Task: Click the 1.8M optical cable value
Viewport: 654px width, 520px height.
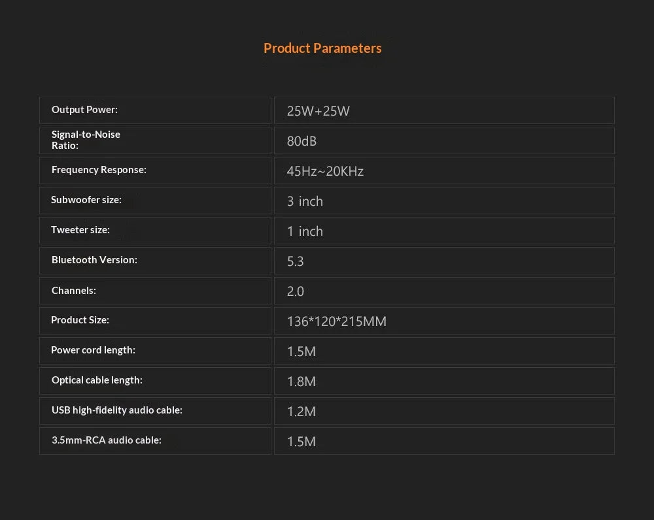Action: [x=301, y=382]
